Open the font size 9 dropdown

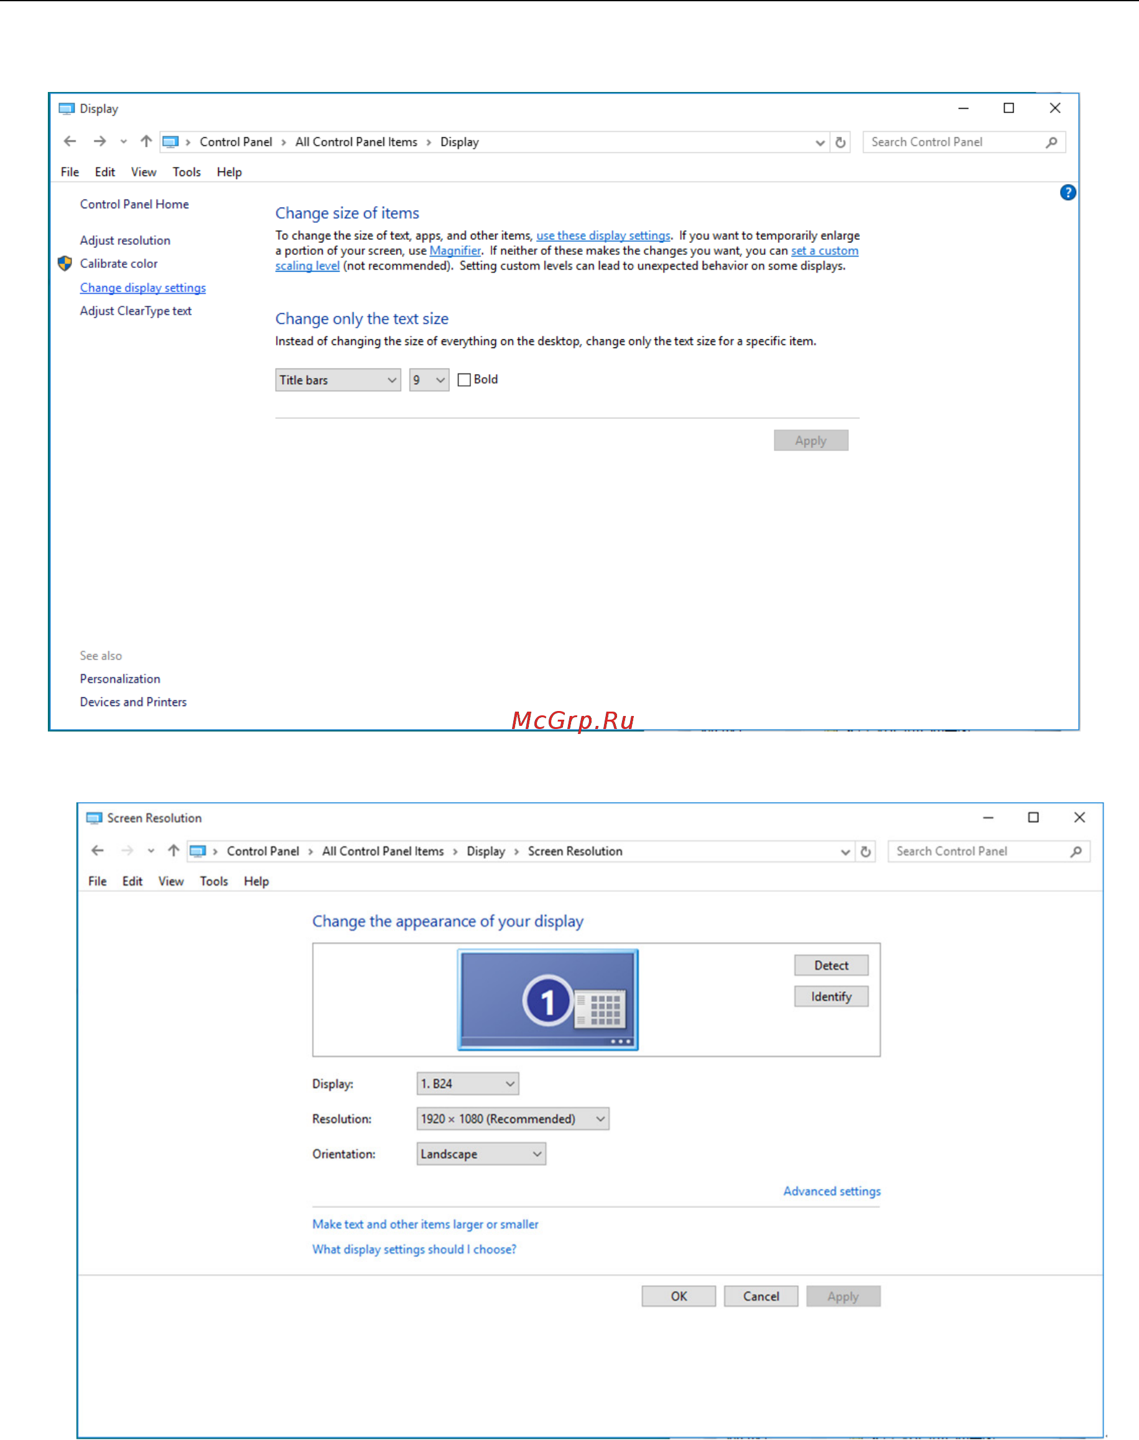tap(429, 380)
